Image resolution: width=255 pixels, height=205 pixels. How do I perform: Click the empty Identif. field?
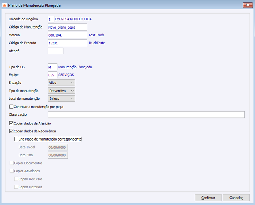pyautogui.click(x=55, y=51)
